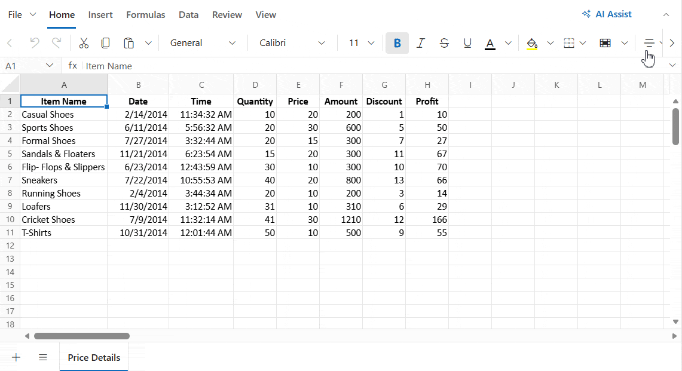Select the Sandals & Floaters cell
The height and width of the screenshot is (371, 682).
click(64, 154)
